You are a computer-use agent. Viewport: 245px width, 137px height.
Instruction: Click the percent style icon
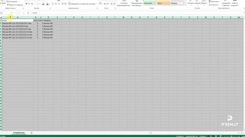105,4
